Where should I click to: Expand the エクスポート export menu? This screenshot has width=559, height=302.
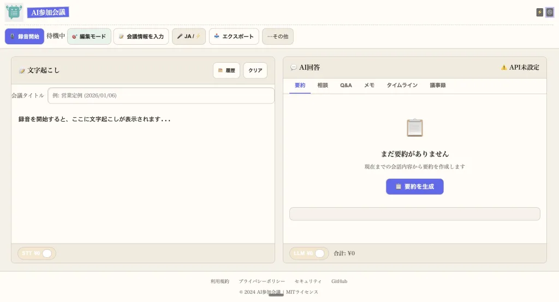pyautogui.click(x=234, y=37)
